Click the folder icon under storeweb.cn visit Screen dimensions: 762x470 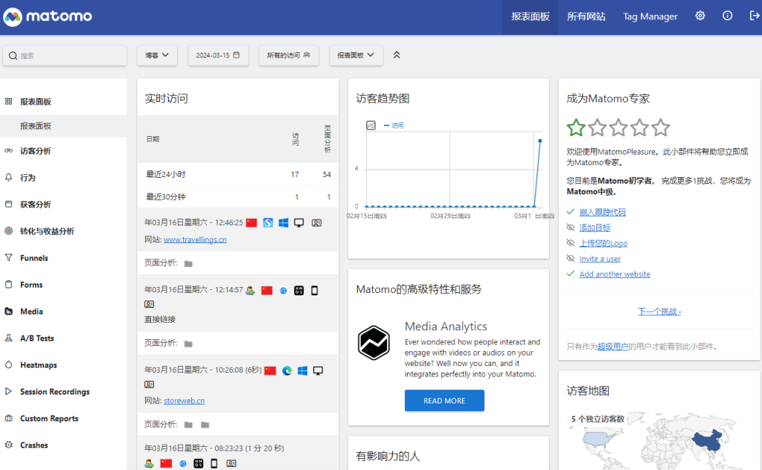188,425
